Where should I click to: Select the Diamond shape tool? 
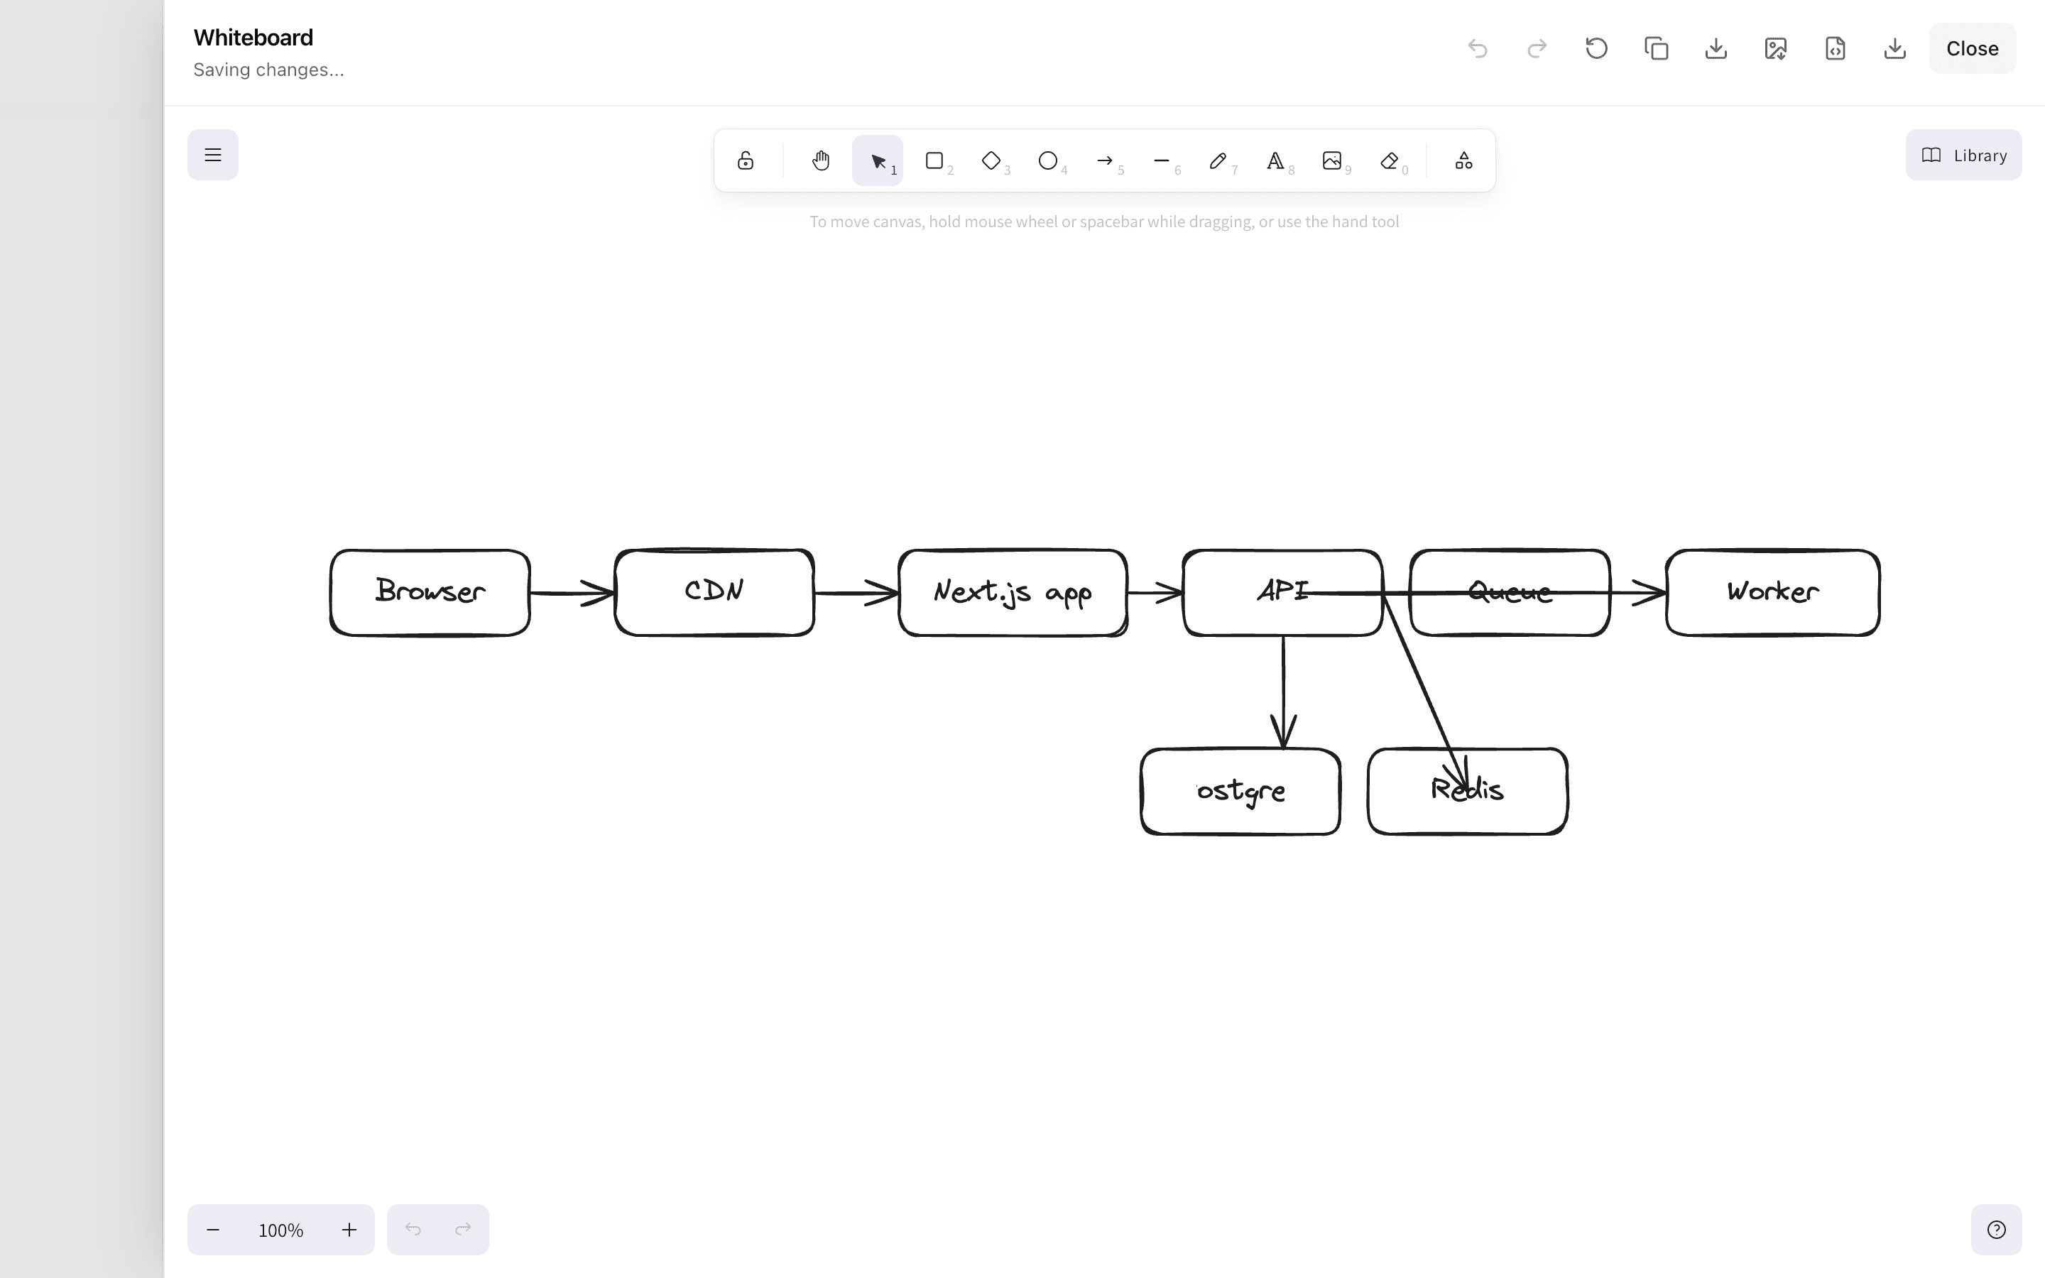pos(991,160)
